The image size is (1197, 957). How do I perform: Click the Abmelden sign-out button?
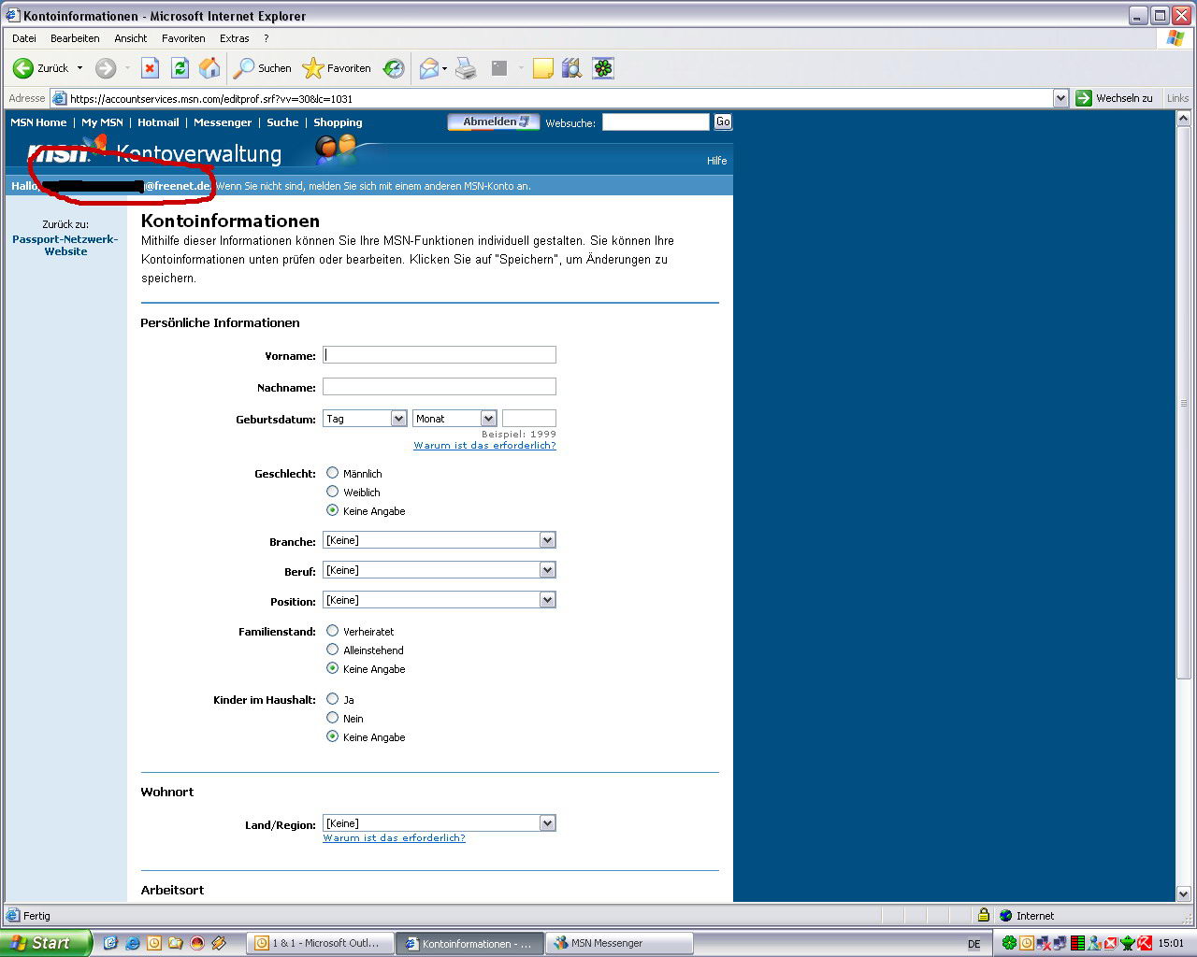494,121
